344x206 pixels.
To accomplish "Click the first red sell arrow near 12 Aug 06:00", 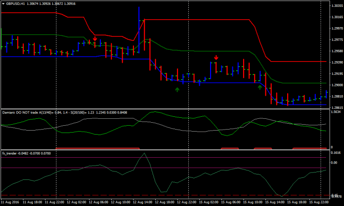I will pyautogui.click(x=95, y=39).
